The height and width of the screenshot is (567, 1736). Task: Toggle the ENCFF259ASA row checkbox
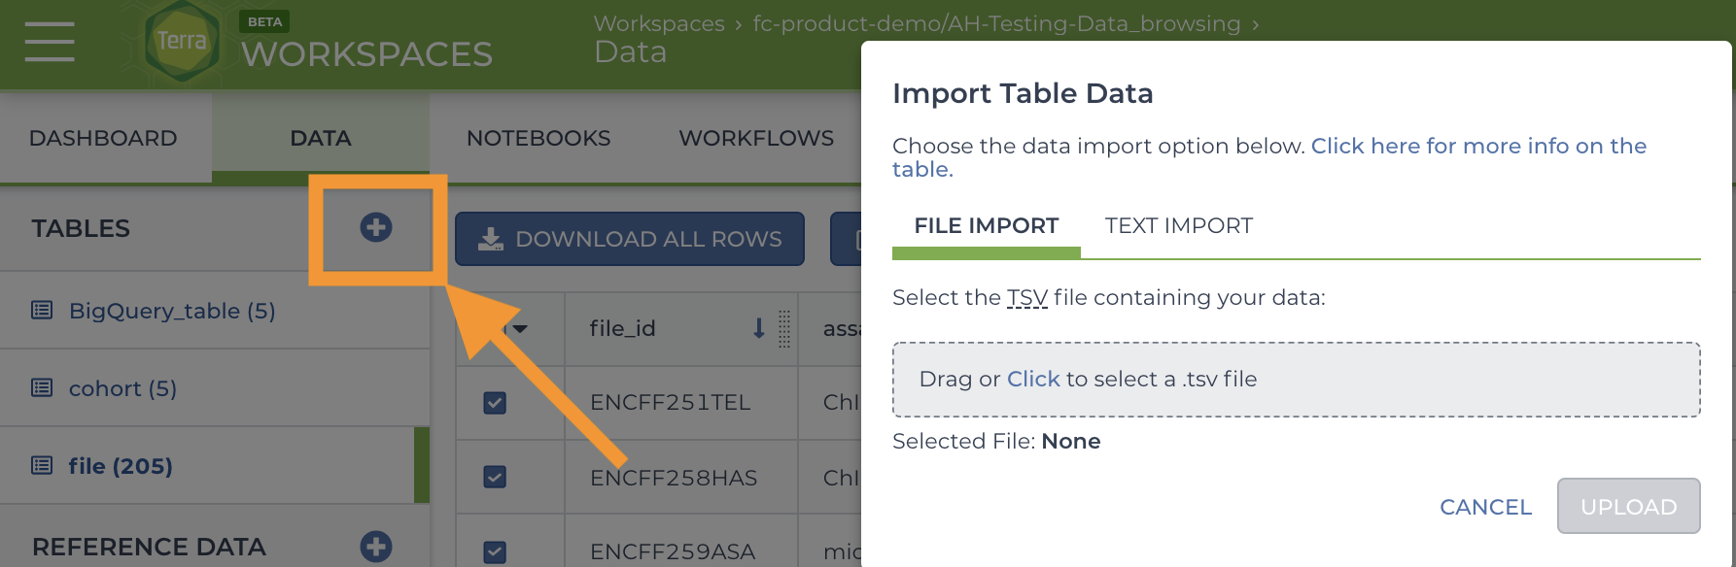coord(495,551)
